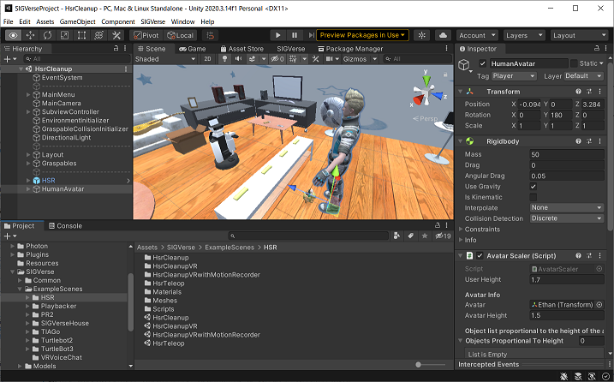The height and width of the screenshot is (382, 614).
Task: Uncheck the Use Gravity checkbox
Action: [534, 186]
